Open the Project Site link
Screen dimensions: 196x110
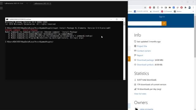(142, 46)
